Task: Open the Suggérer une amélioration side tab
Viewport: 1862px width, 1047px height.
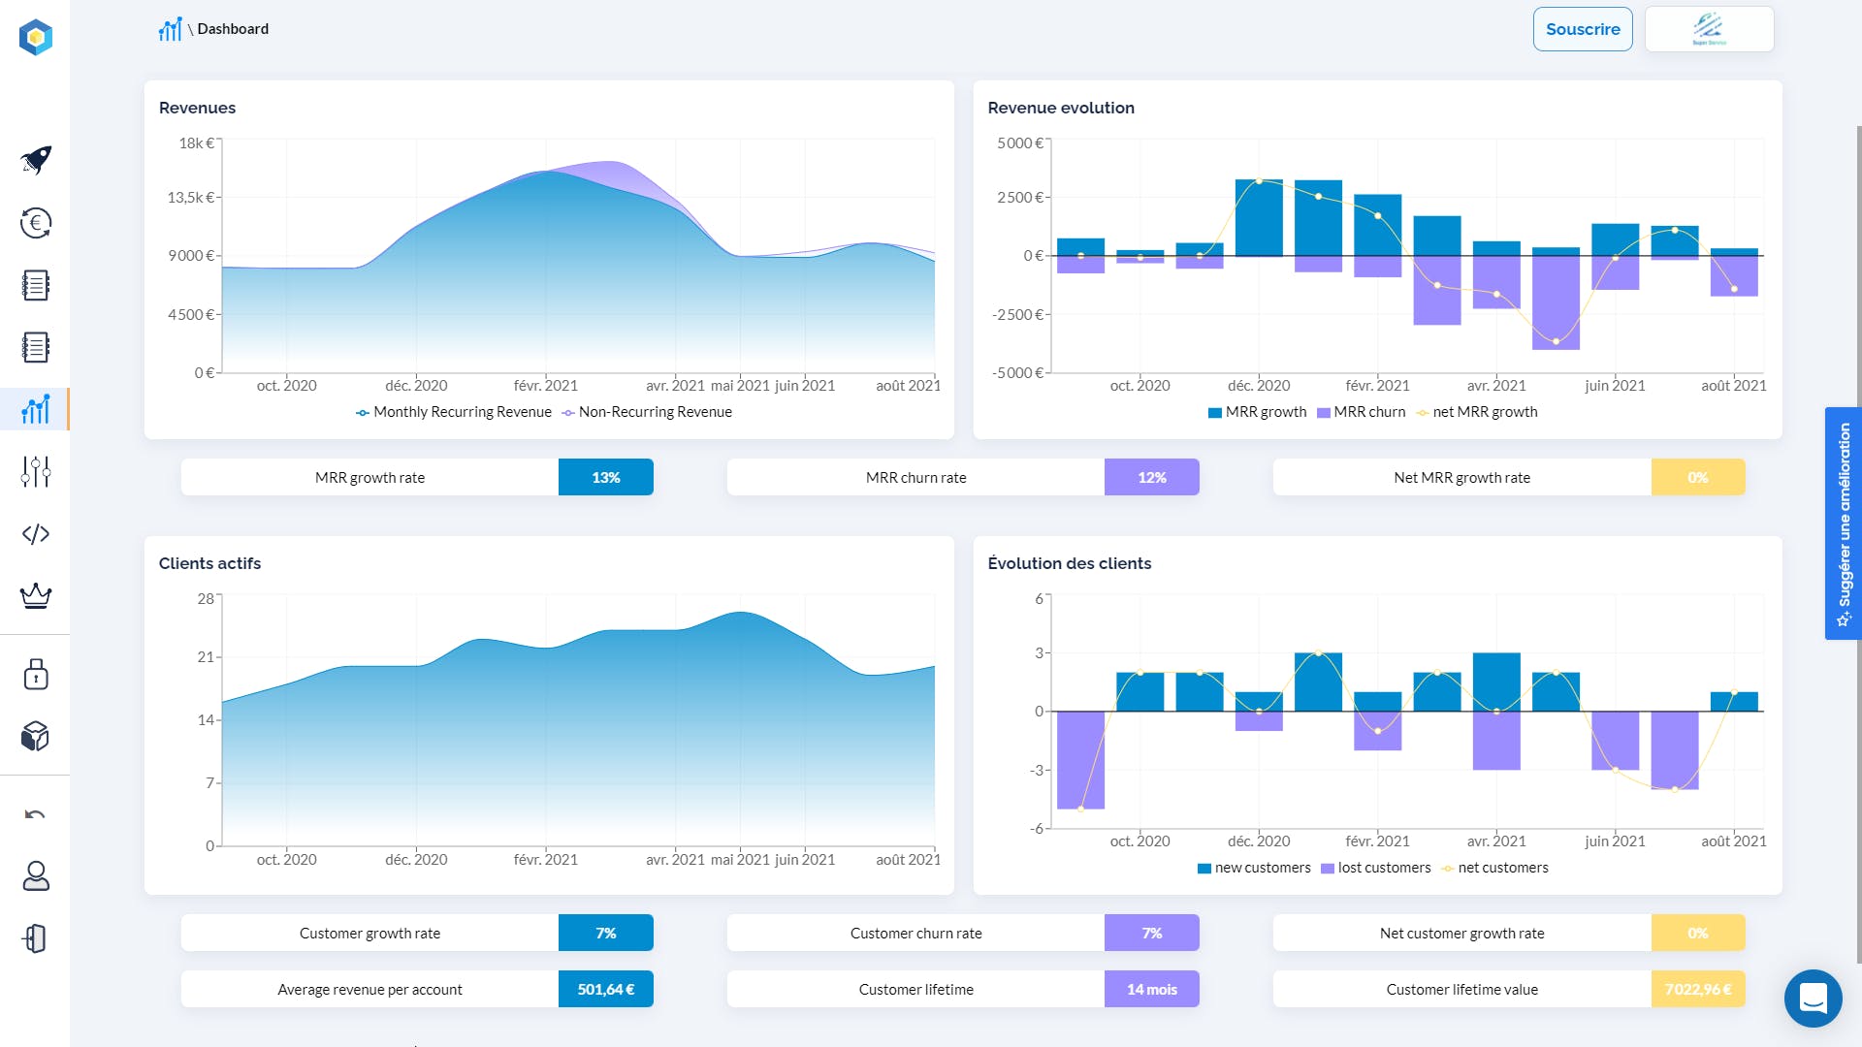Action: (1843, 523)
